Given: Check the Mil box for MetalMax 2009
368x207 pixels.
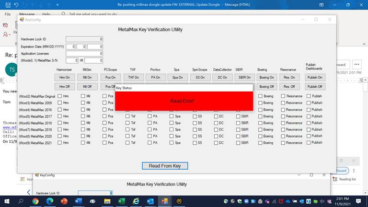Looking at the screenshot, I should (x=83, y=103).
